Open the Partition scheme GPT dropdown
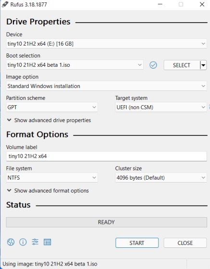The width and height of the screenshot is (210, 269). coord(52,107)
